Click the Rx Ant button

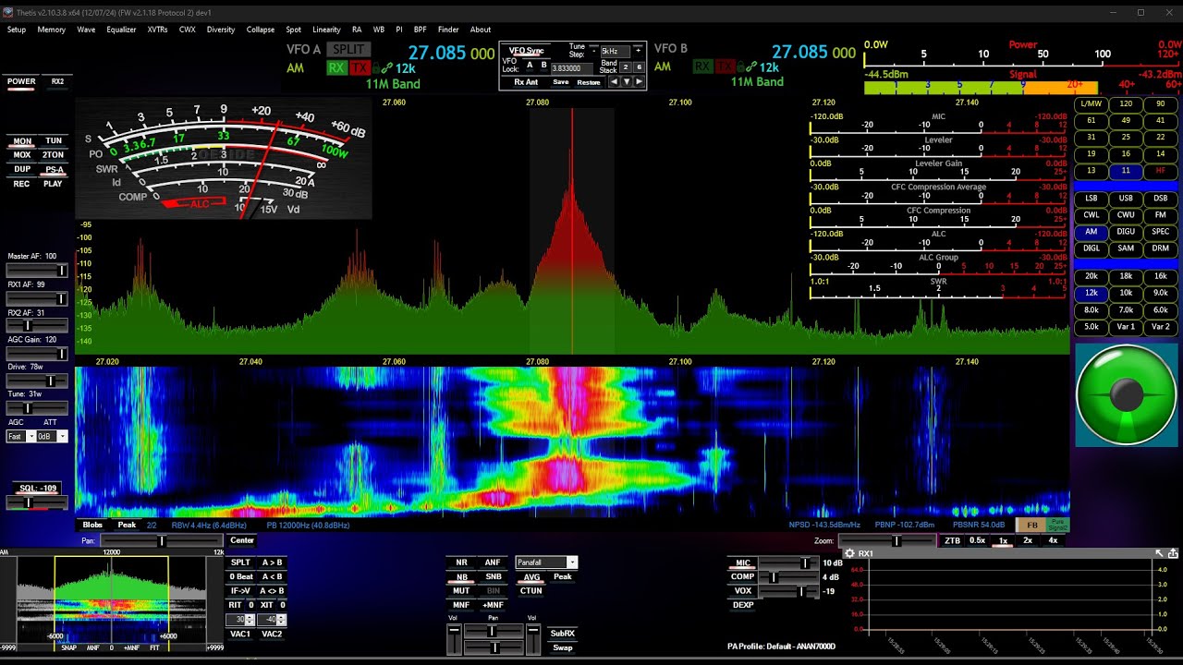point(526,82)
